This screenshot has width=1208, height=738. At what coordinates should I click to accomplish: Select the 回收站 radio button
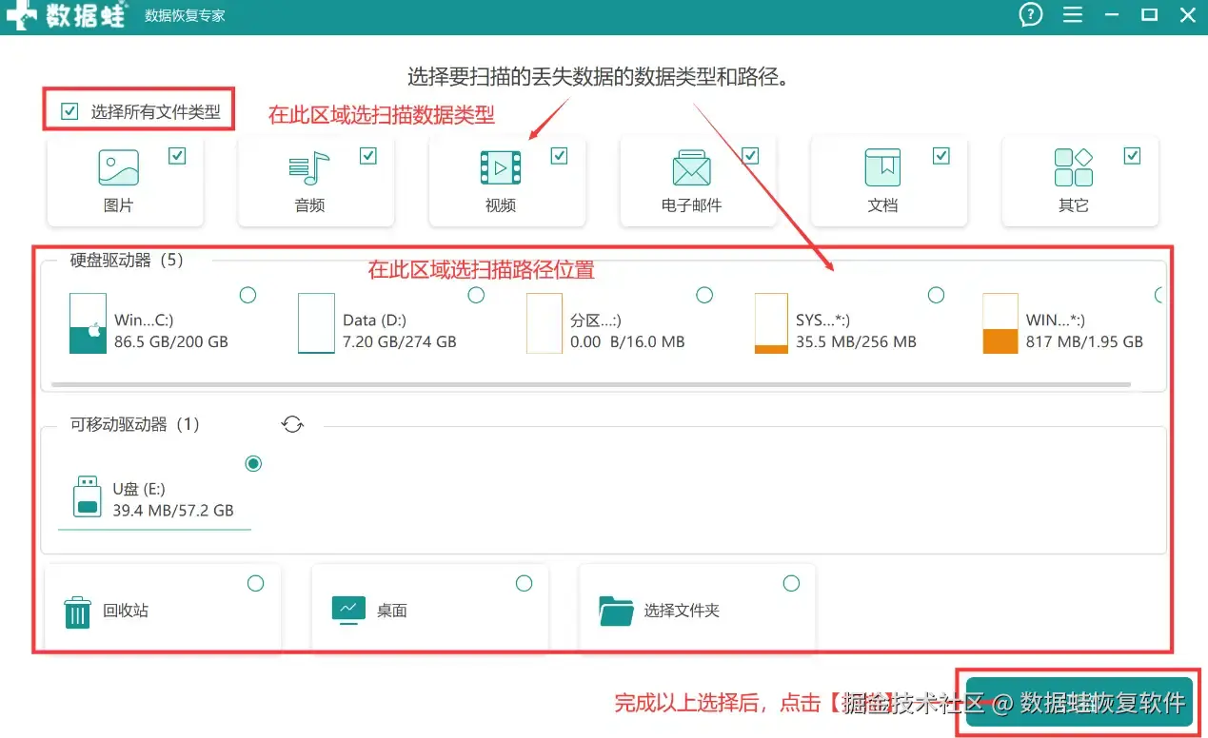[255, 583]
